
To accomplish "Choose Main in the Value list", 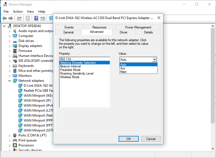I will 138,72.
